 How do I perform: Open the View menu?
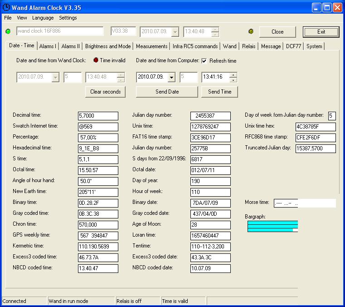click(22, 18)
